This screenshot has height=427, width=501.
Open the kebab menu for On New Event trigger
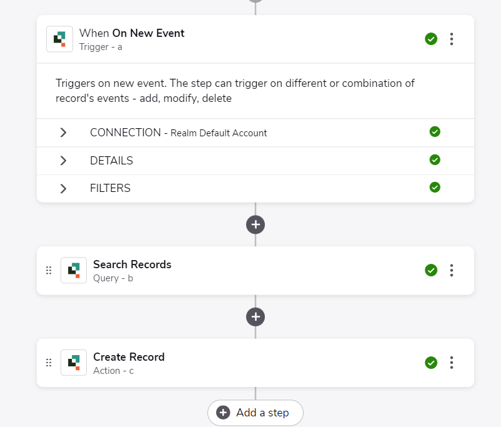[452, 39]
